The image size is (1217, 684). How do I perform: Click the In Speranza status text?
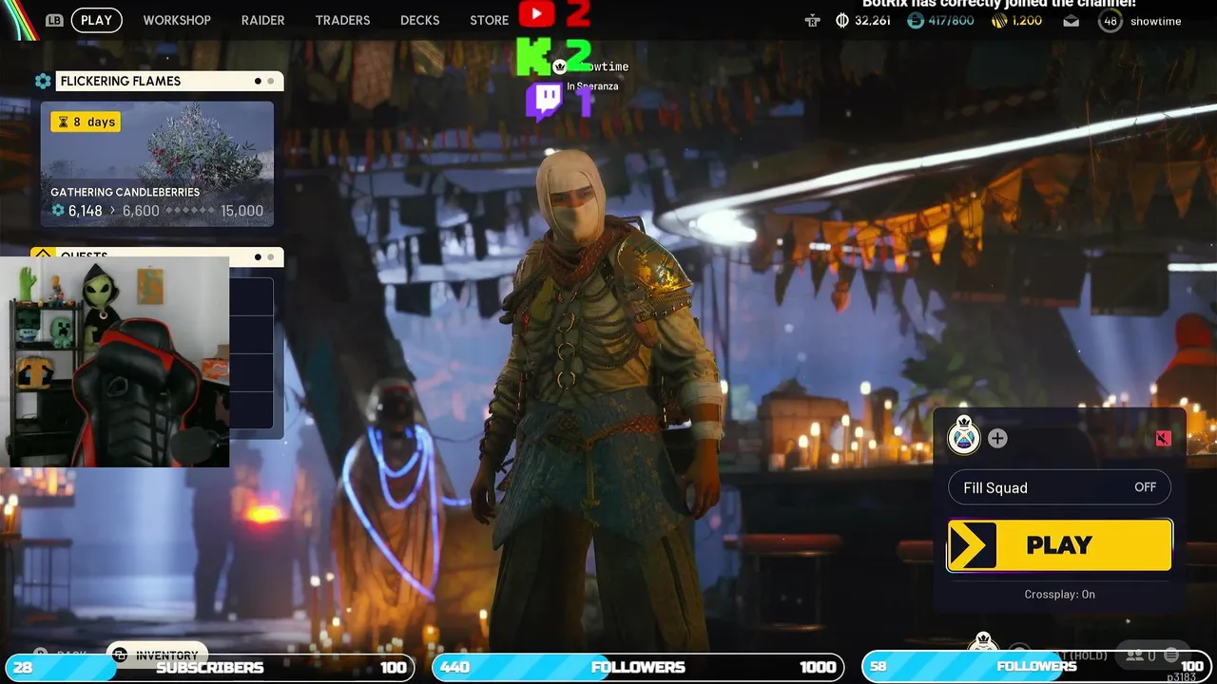[x=592, y=86]
